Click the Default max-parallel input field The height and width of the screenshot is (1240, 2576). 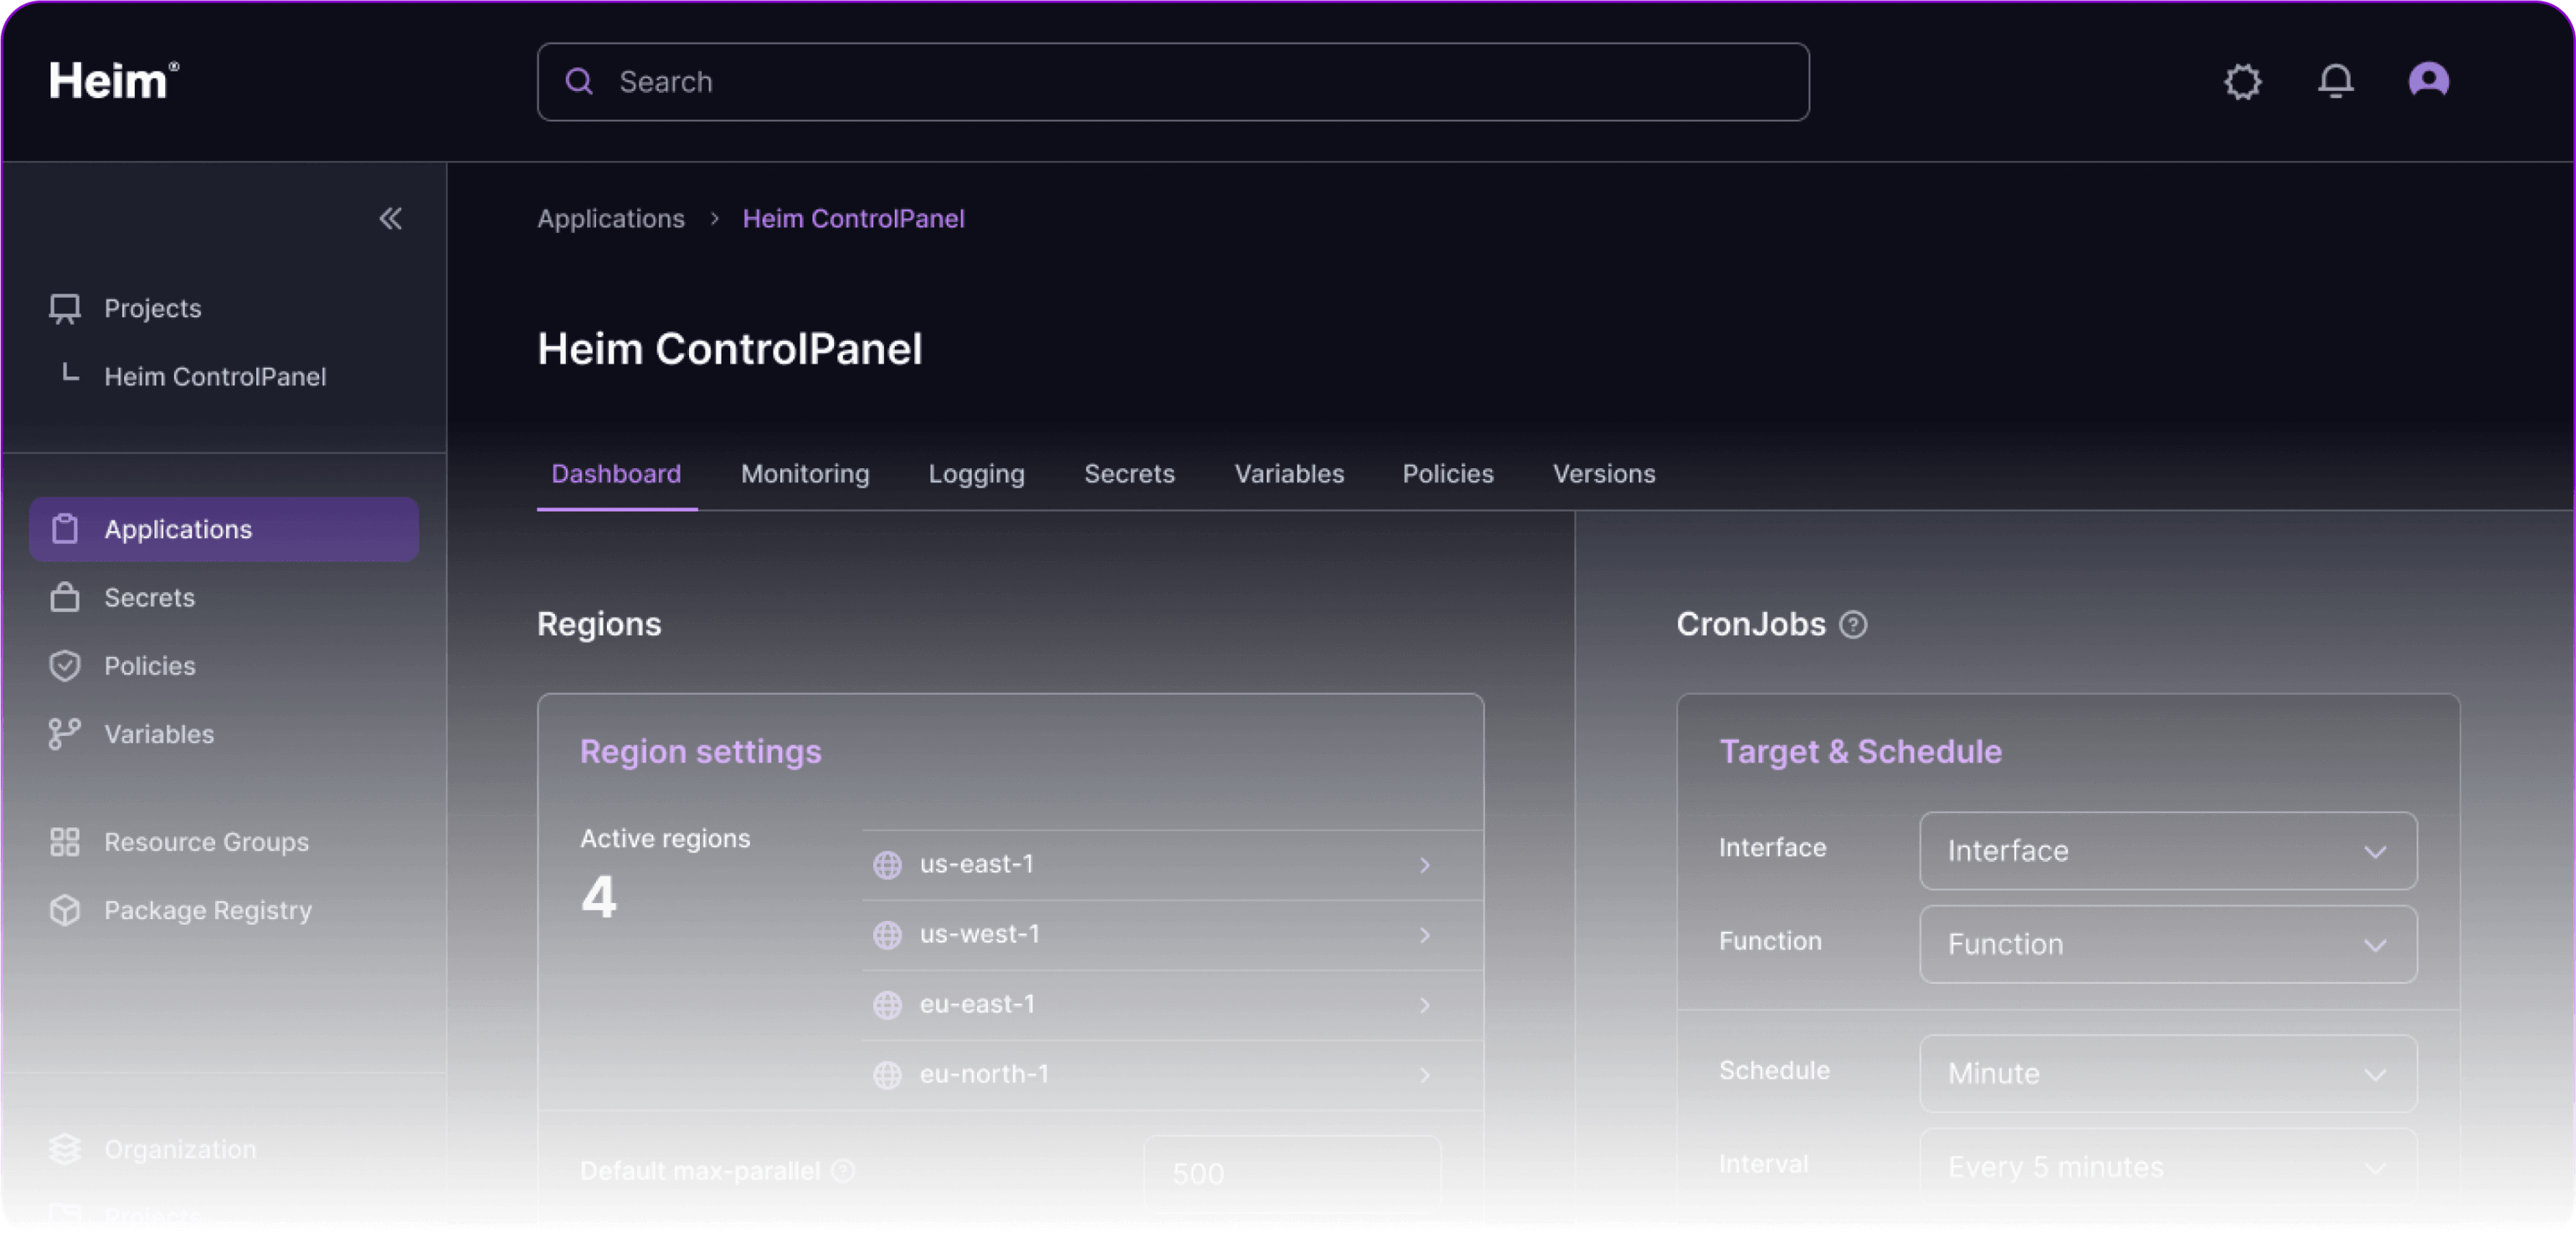(1291, 1174)
